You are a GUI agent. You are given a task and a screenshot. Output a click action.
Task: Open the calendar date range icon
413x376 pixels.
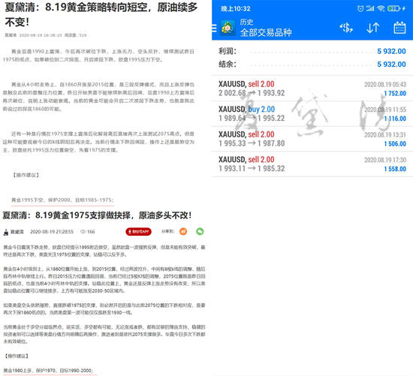(399, 28)
